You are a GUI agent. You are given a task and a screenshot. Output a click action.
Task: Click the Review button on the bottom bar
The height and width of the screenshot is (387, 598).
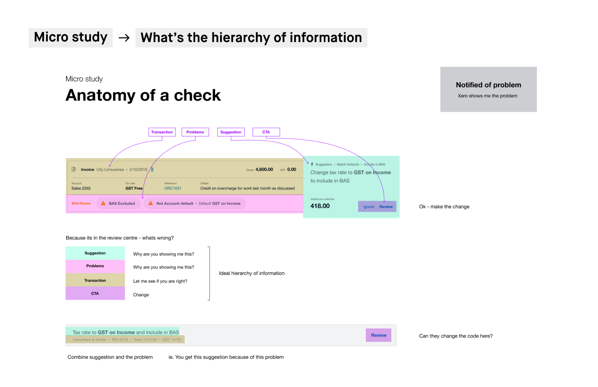[378, 335]
